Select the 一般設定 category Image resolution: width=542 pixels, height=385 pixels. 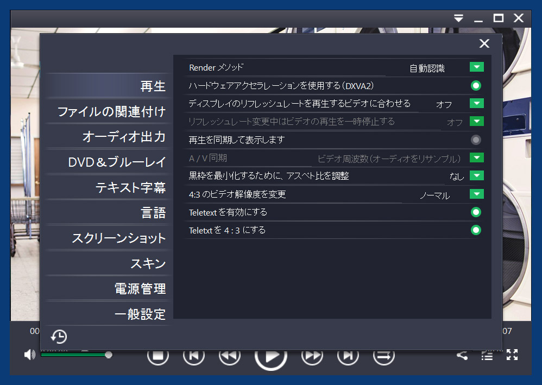pos(140,314)
